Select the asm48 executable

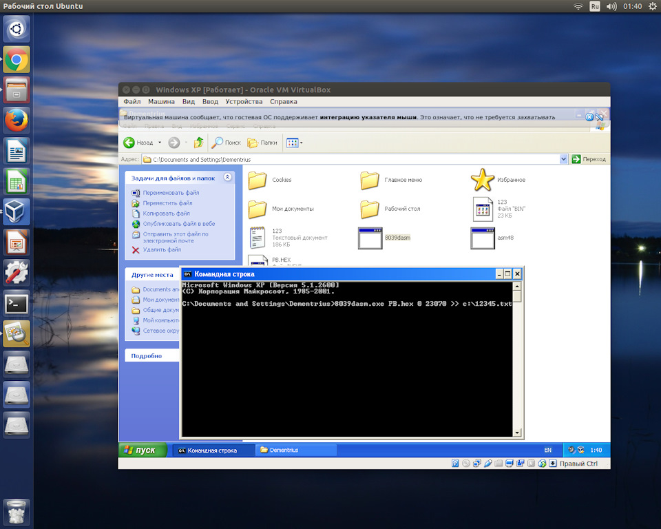492,238
